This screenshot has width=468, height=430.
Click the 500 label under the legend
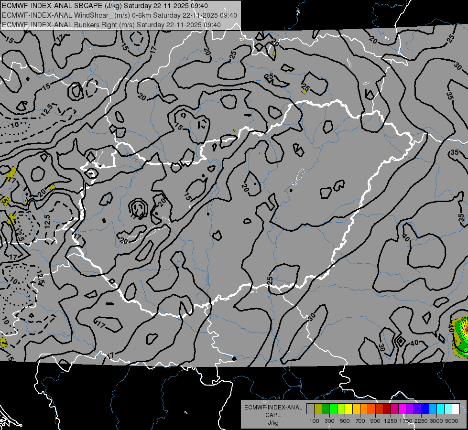tap(345, 421)
